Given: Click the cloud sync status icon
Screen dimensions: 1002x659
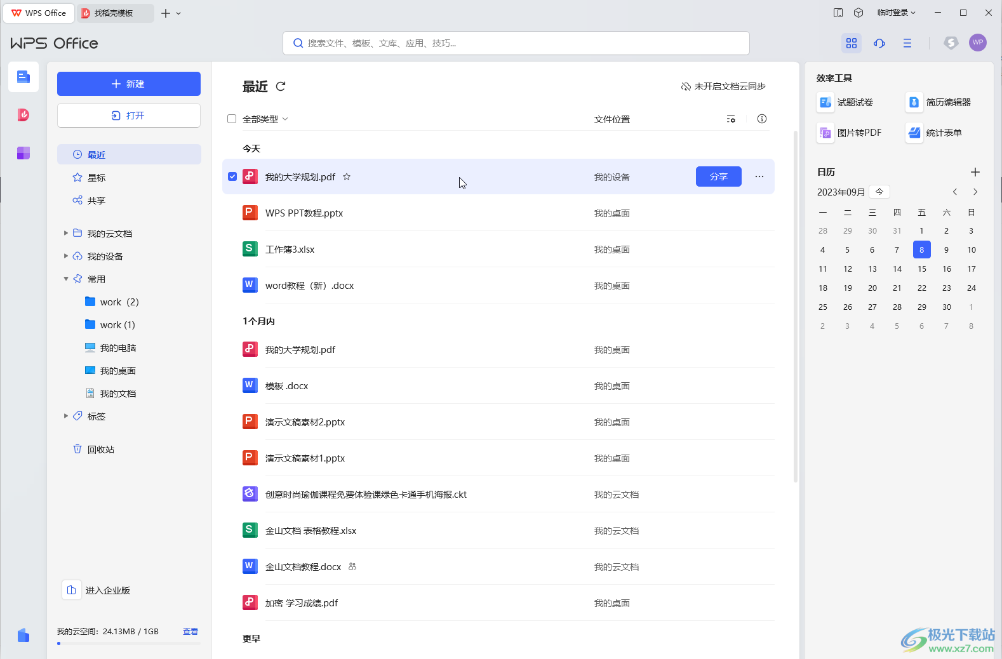Looking at the screenshot, I should 686,86.
